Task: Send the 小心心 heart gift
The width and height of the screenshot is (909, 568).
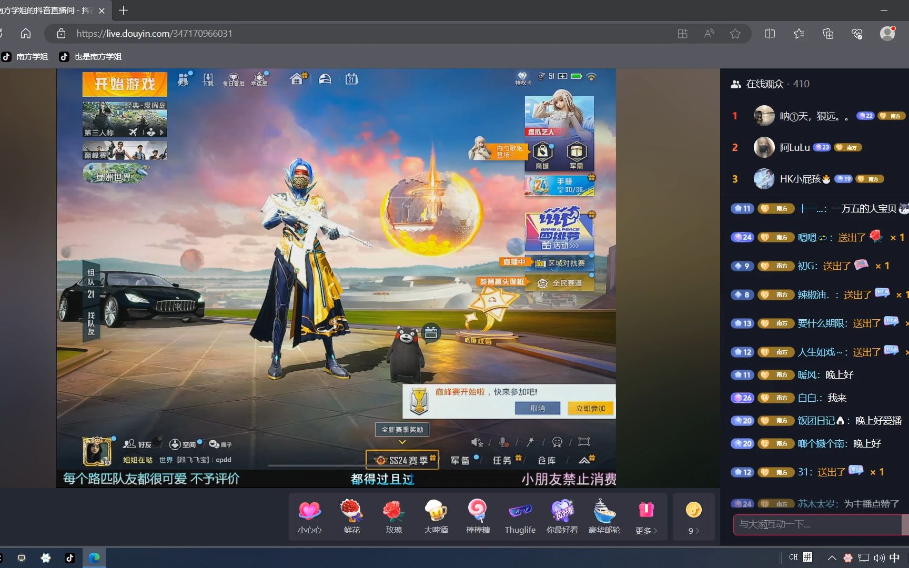Action: pos(309,516)
